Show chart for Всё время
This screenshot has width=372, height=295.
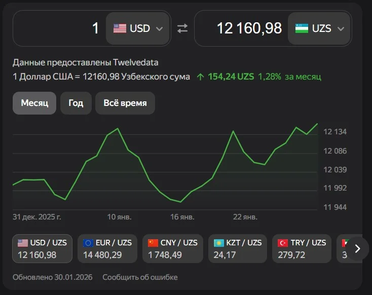(125, 103)
